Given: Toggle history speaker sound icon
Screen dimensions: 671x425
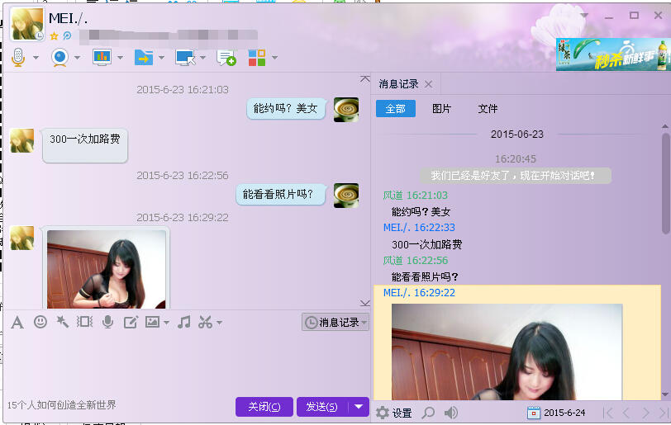Looking at the screenshot, I should (x=450, y=413).
